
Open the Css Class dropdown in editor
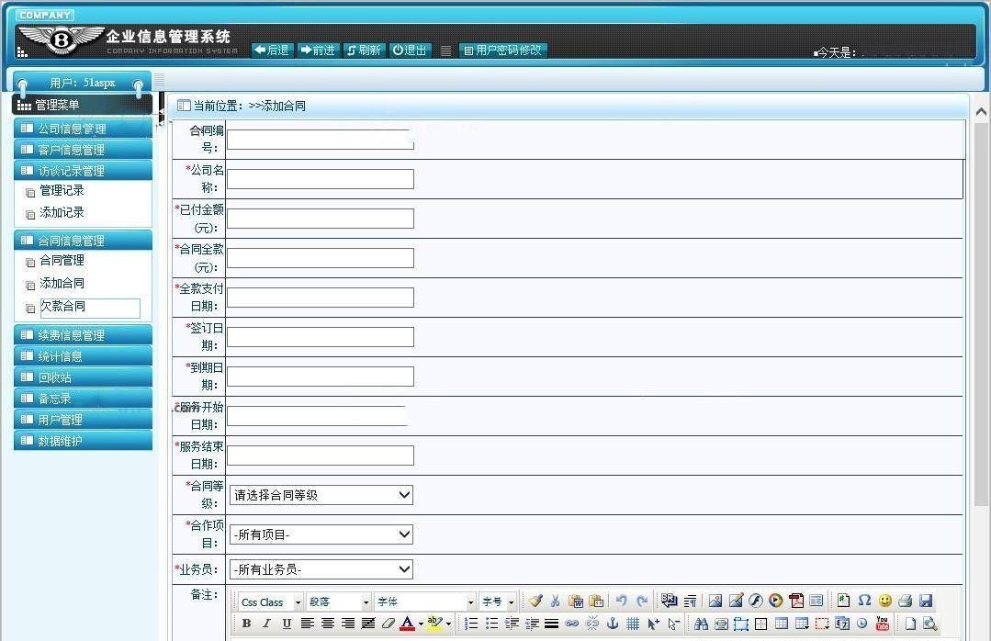click(x=271, y=602)
